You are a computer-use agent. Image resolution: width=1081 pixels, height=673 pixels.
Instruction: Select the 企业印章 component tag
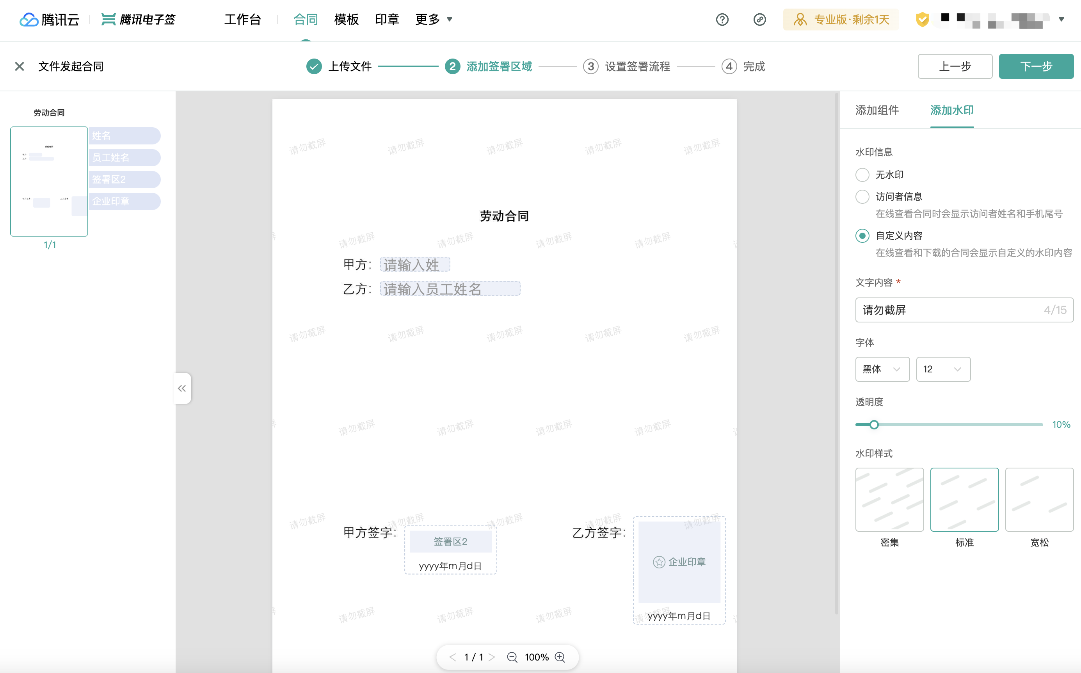tap(124, 201)
